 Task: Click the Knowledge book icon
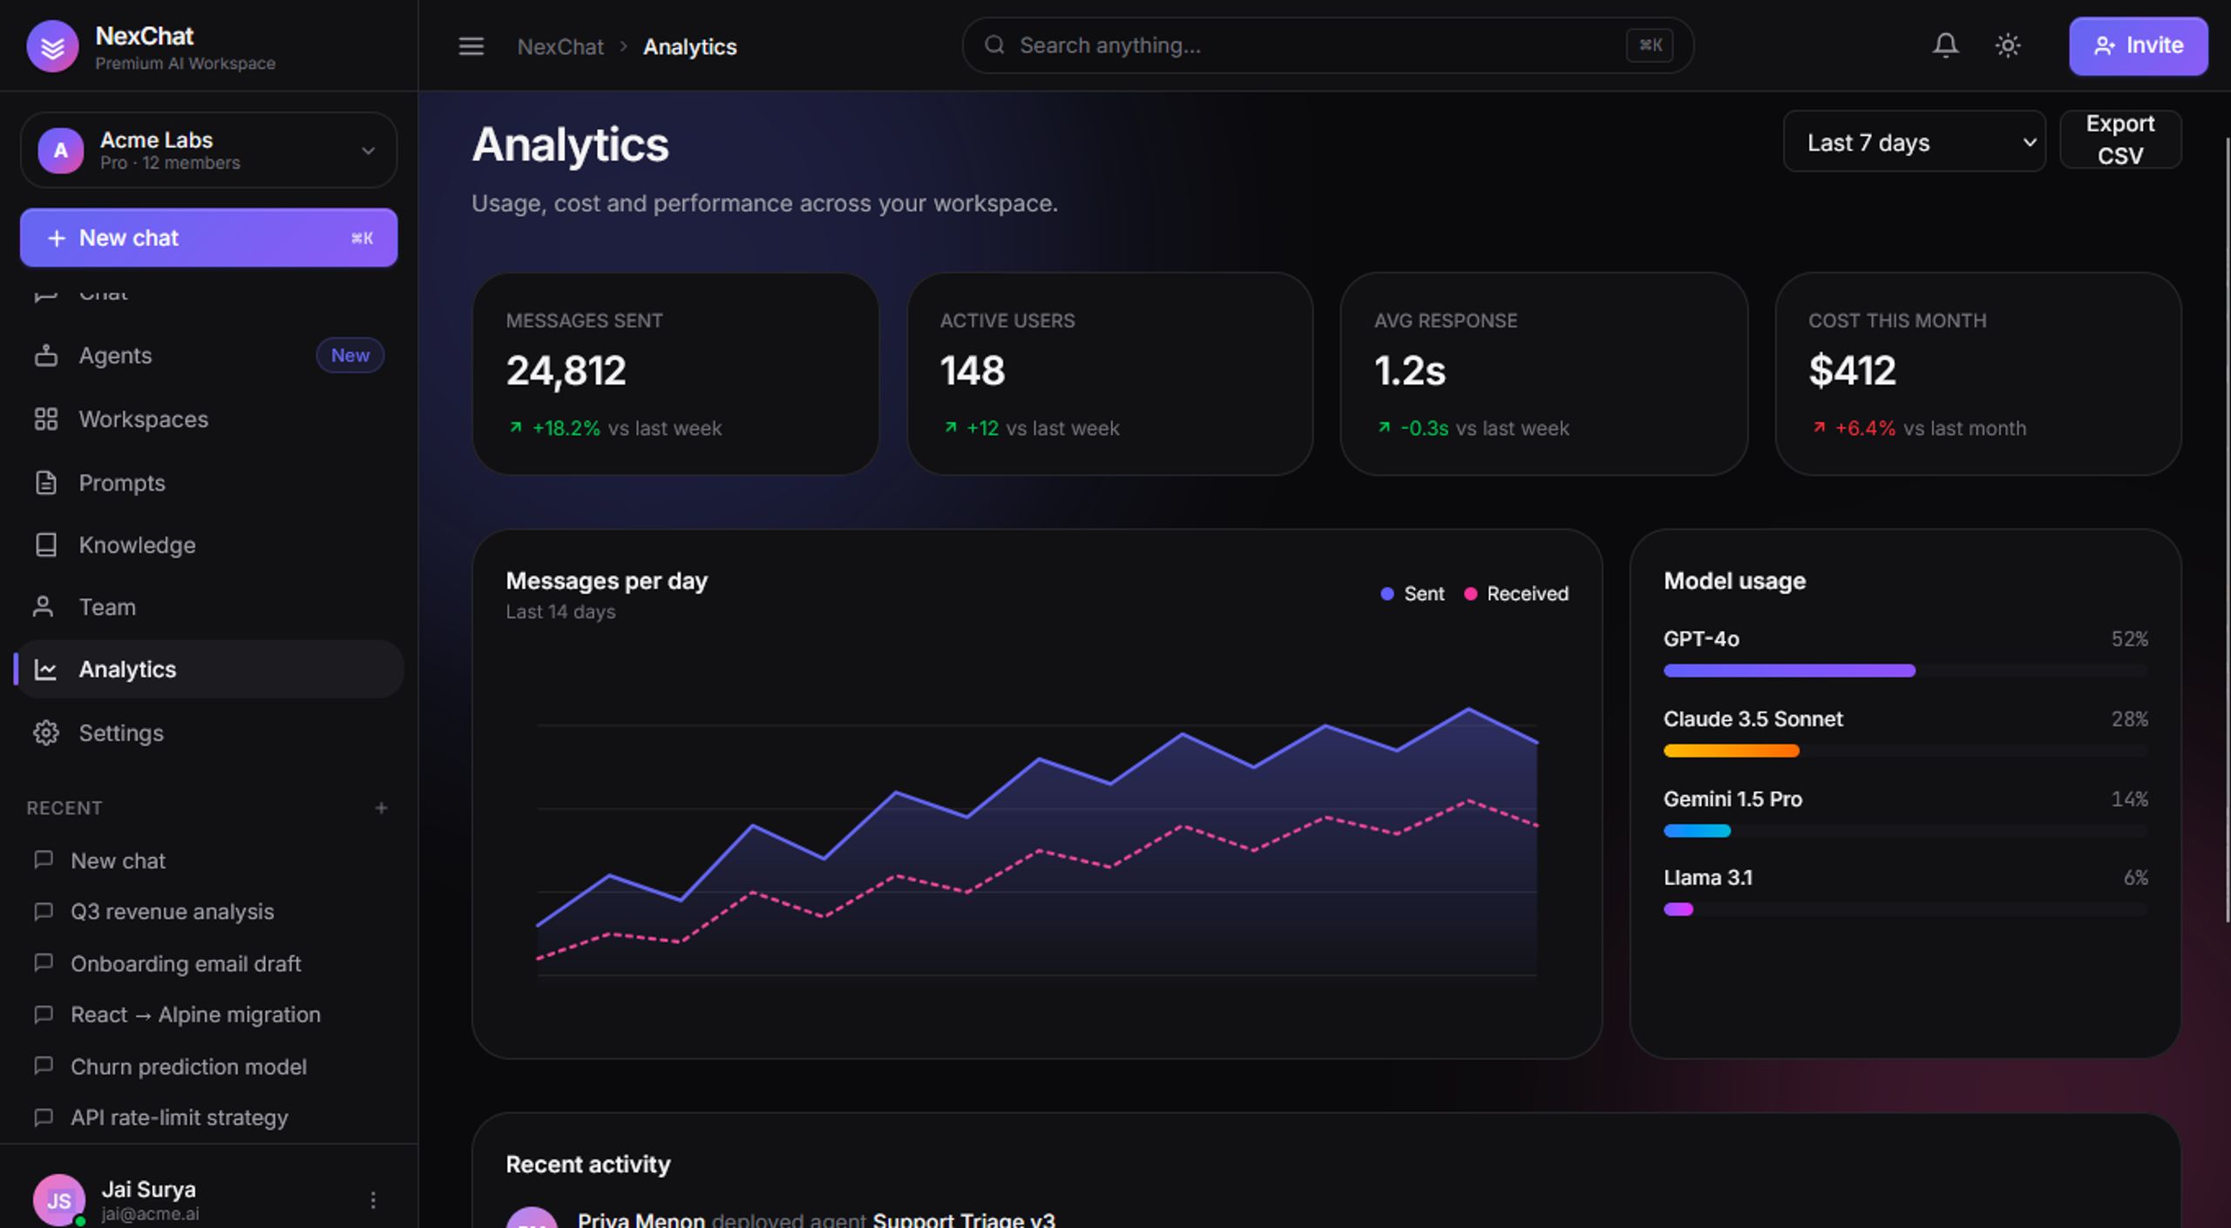[46, 545]
